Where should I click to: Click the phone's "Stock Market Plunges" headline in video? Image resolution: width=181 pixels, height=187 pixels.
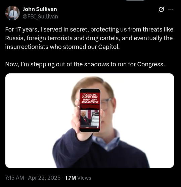tap(90, 99)
